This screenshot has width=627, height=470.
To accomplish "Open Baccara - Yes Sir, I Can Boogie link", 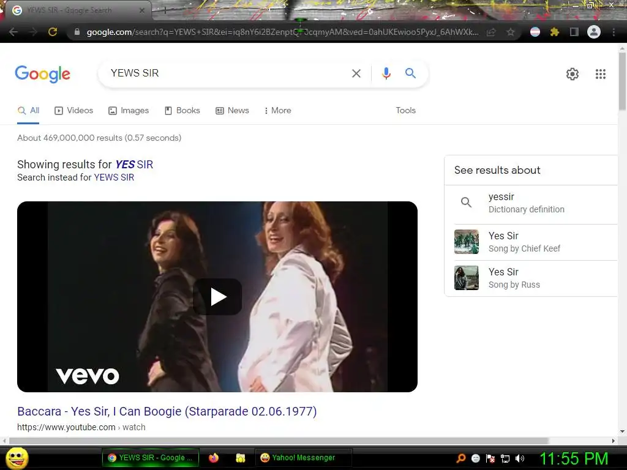I will (167, 411).
